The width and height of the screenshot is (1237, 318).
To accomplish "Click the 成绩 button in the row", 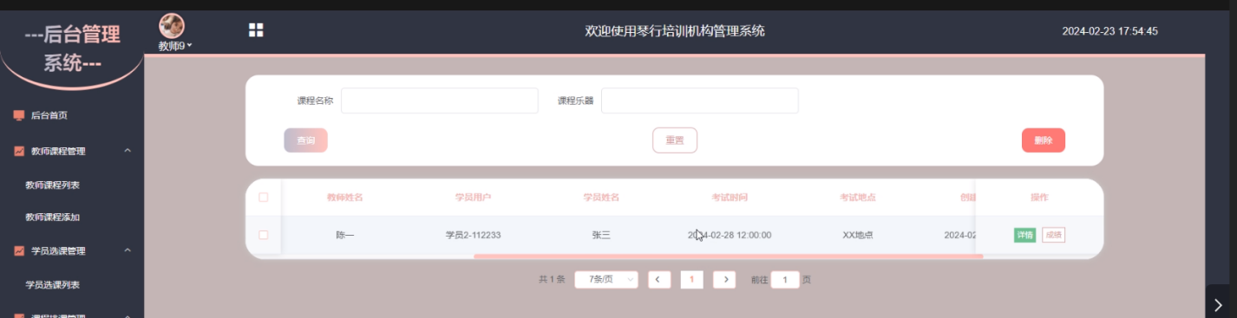I will click(x=1053, y=235).
